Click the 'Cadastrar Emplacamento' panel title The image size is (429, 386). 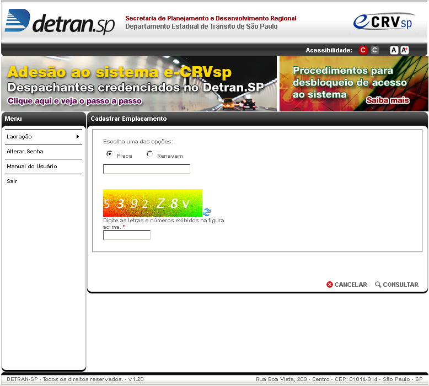(x=128, y=119)
